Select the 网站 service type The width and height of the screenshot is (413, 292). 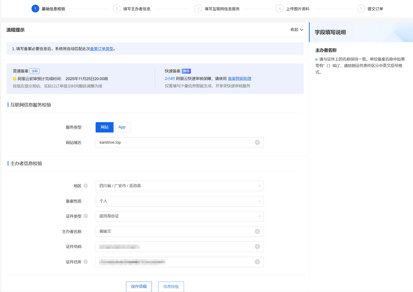pyautogui.click(x=104, y=127)
